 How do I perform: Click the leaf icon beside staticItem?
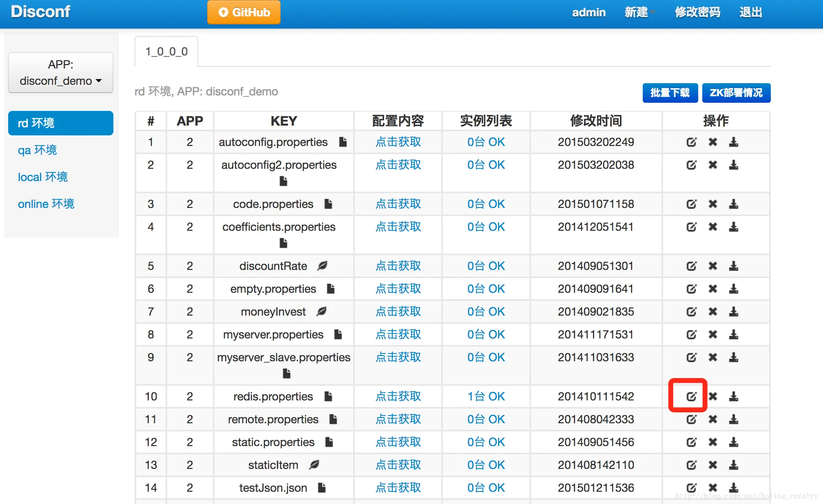[x=314, y=464]
